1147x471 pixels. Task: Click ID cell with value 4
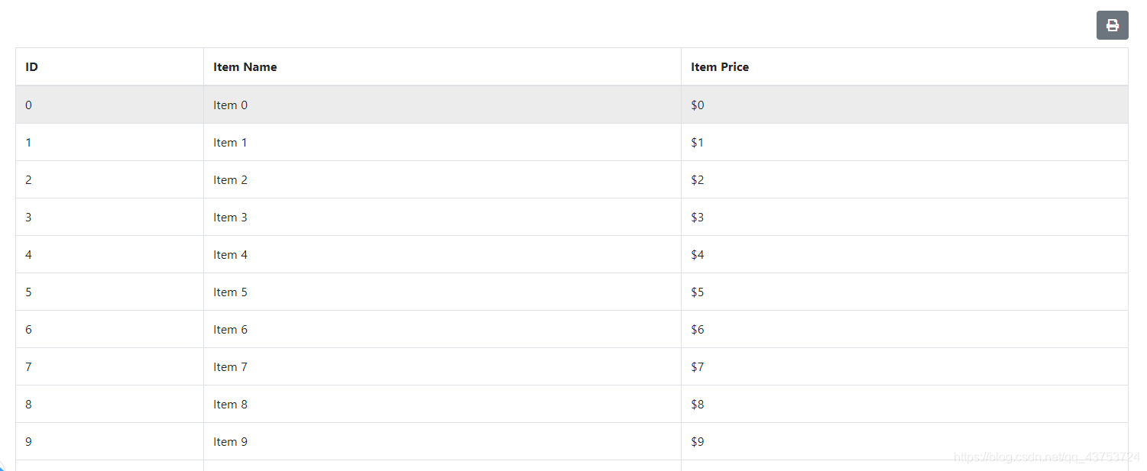point(110,255)
